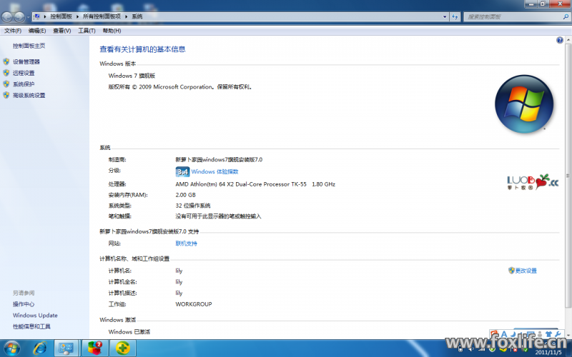Open the 帮助(H) menu
This screenshot has height=357, width=572.
(112, 31)
